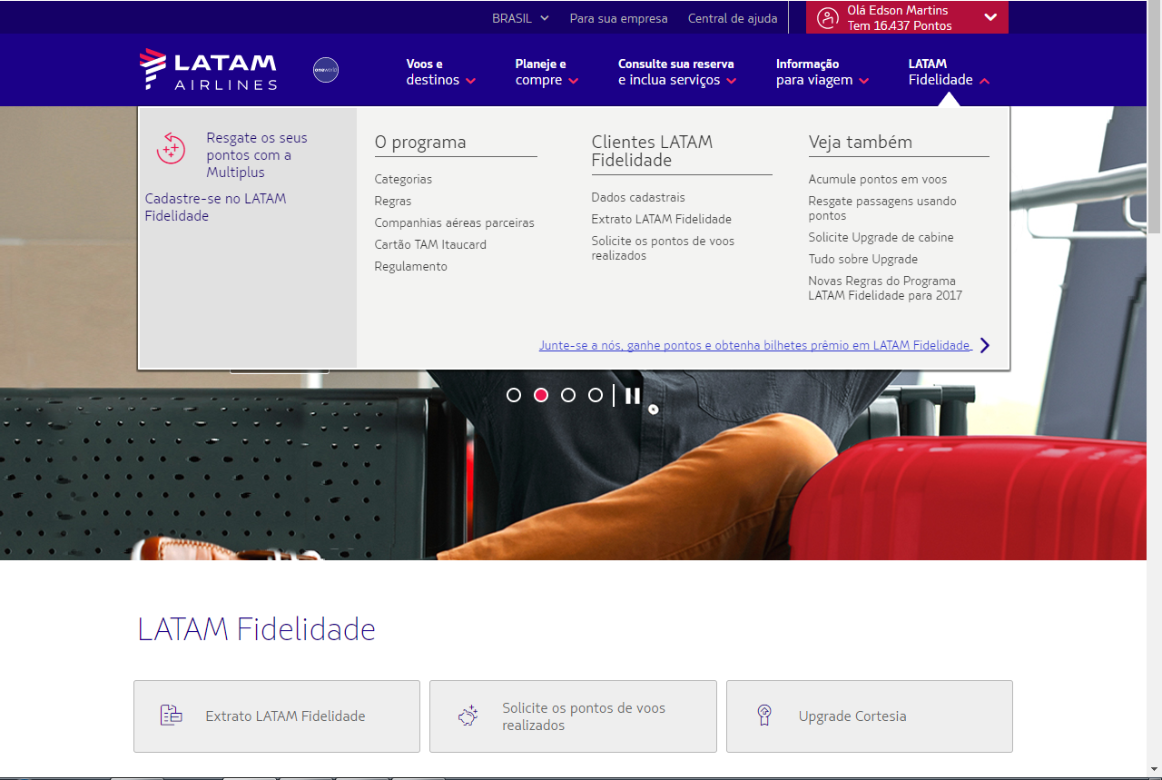The height and width of the screenshot is (780, 1162).
Task: Open the Informação para viagem menu
Action: click(820, 72)
